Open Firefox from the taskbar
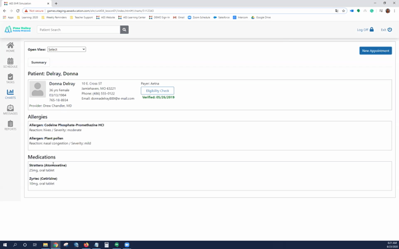The width and height of the screenshot is (399, 249). [86, 245]
